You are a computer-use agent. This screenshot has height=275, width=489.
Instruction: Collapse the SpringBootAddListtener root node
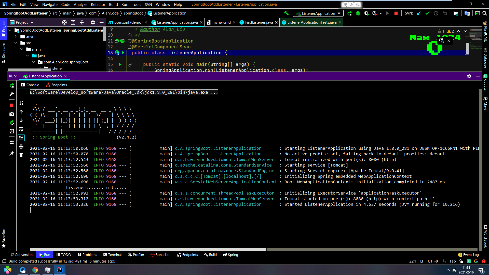(10, 30)
